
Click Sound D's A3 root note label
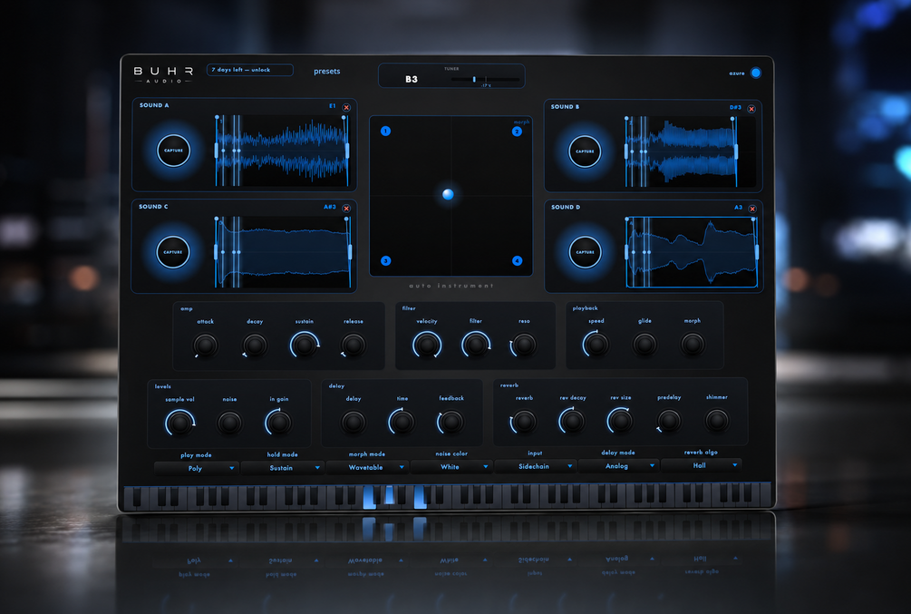[x=738, y=208]
